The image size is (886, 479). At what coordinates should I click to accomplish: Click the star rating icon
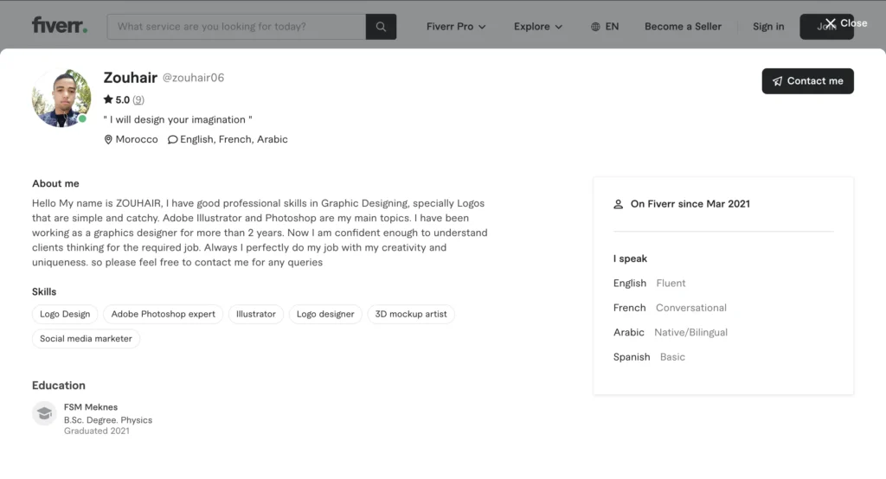108,99
